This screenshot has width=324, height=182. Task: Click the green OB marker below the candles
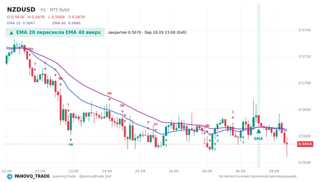(x=71, y=145)
